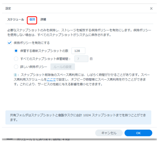The image size is (161, 143).
Task: Click the snapshot count field showing 128
Action: [78, 51]
